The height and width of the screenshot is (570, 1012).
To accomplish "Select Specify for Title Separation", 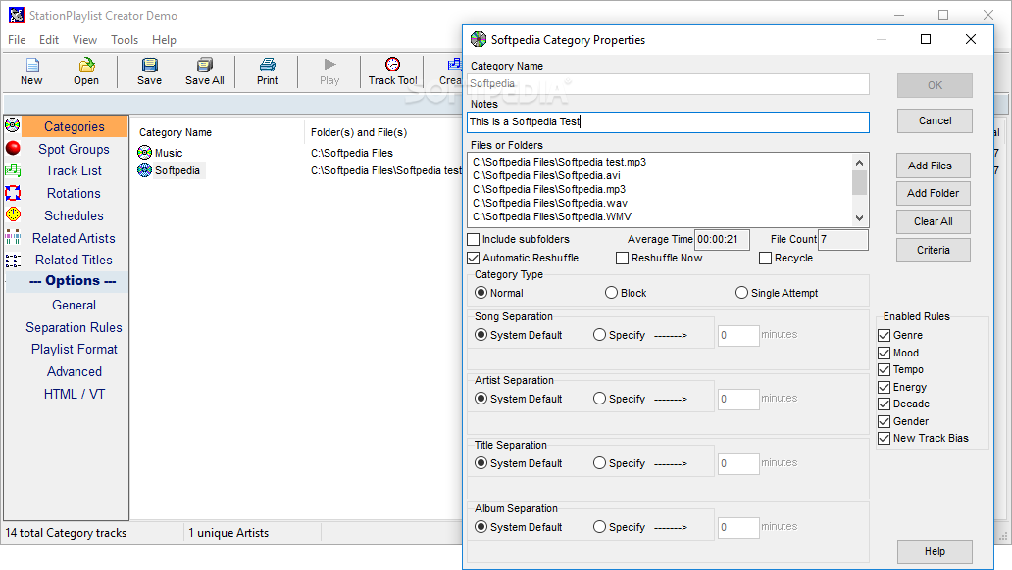I will [599, 463].
